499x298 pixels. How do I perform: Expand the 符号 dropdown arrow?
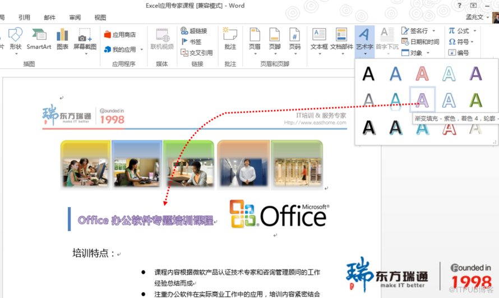pyautogui.click(x=472, y=42)
